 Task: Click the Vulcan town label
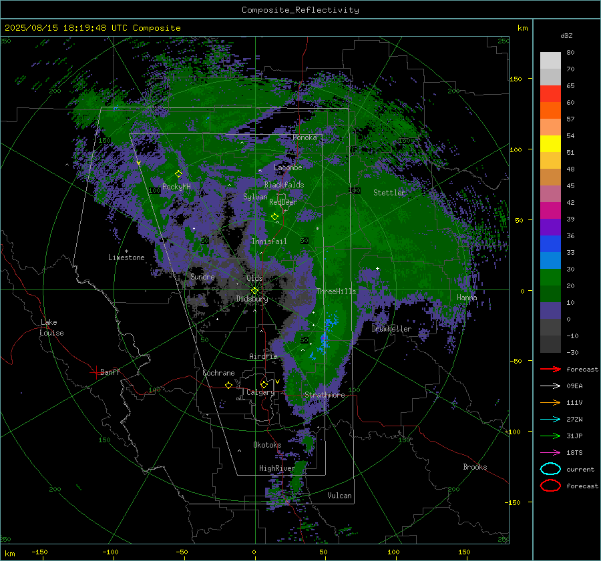point(340,496)
